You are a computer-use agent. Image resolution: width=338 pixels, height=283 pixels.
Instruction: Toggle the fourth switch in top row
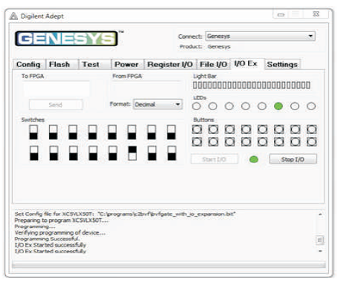tap(92, 133)
